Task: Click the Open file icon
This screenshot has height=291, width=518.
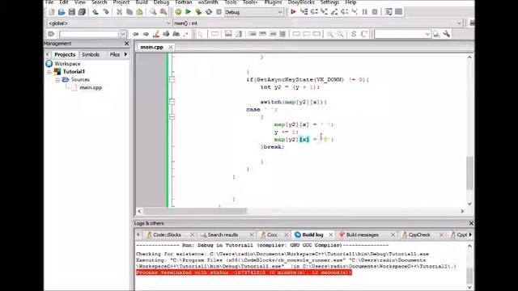Action: click(62, 12)
